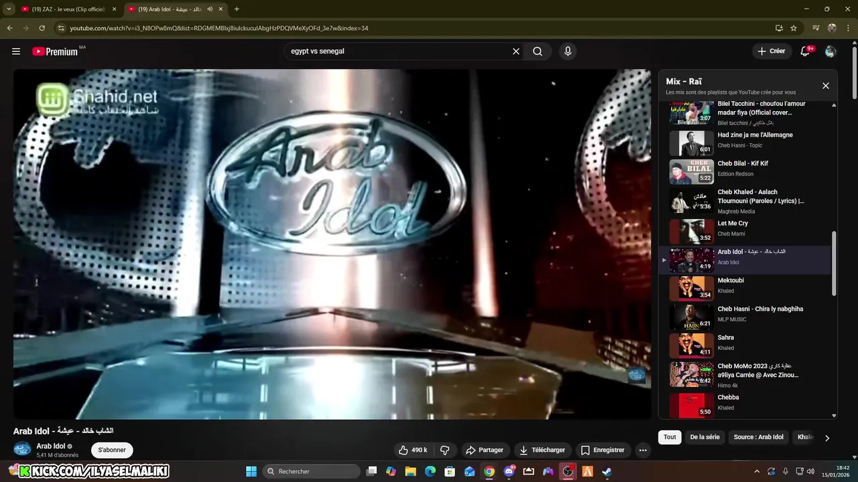
Task: Open Chrome three-dot menu
Action: click(848, 28)
